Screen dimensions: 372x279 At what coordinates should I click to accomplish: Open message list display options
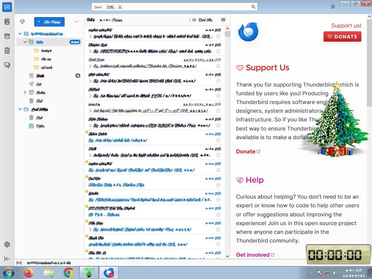pyautogui.click(x=223, y=20)
